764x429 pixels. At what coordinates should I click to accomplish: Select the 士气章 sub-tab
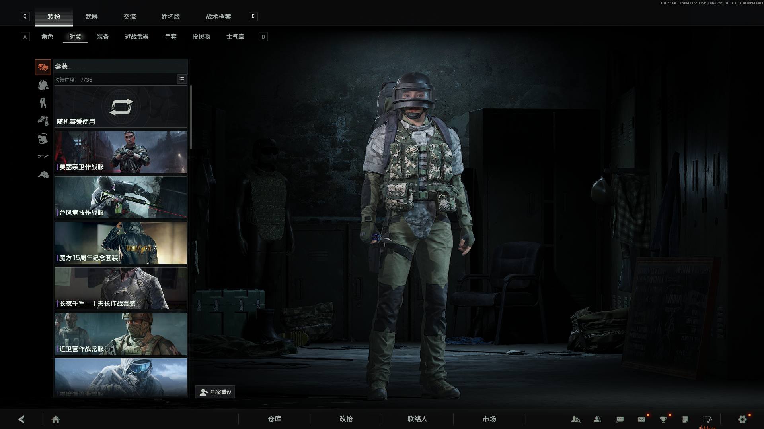pyautogui.click(x=235, y=37)
